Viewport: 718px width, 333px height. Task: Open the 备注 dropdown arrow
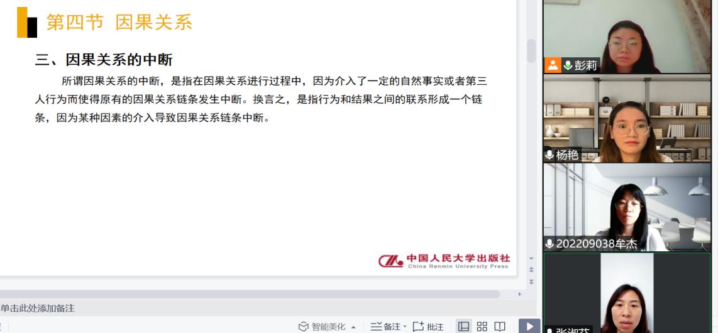click(405, 327)
